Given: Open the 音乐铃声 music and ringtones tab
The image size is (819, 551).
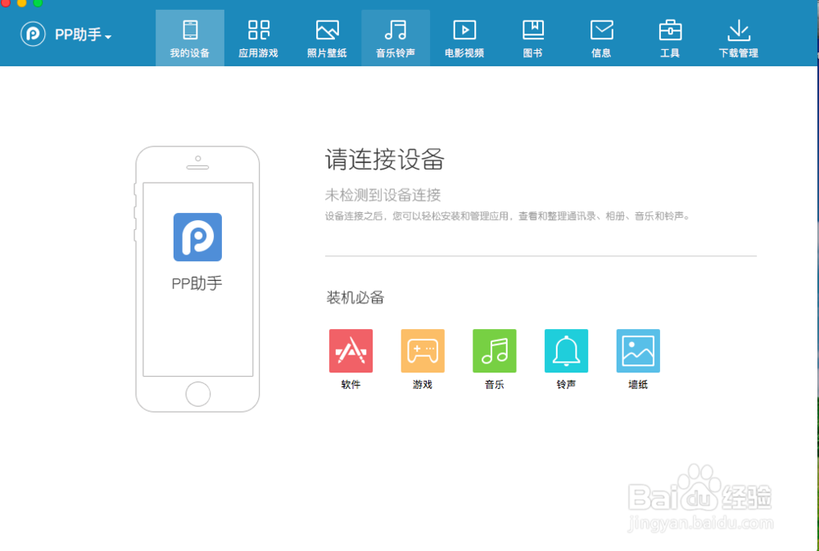Looking at the screenshot, I should (396, 38).
